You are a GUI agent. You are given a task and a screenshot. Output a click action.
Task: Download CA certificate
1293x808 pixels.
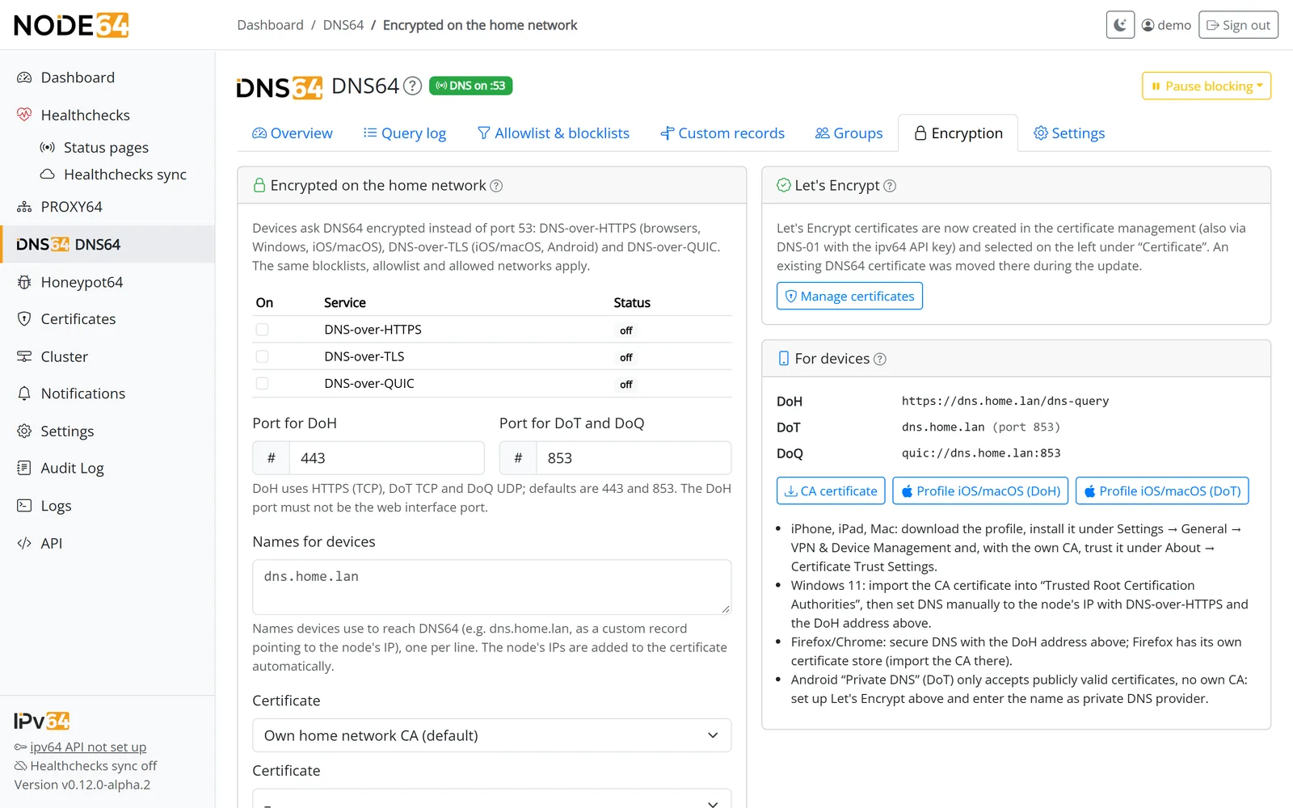pyautogui.click(x=831, y=490)
